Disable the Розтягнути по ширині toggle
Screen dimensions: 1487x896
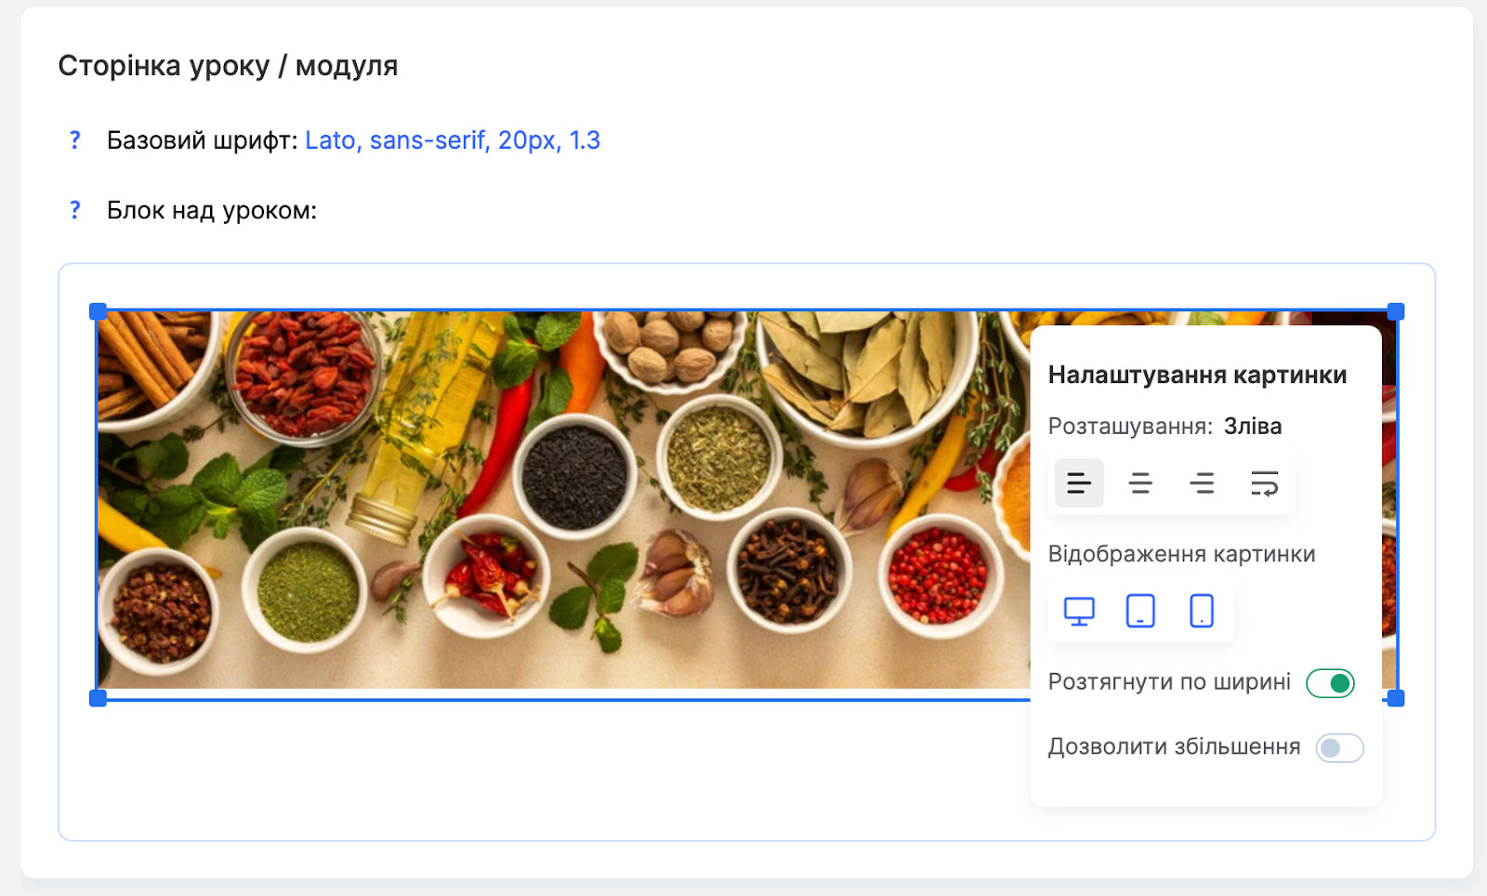click(1330, 683)
